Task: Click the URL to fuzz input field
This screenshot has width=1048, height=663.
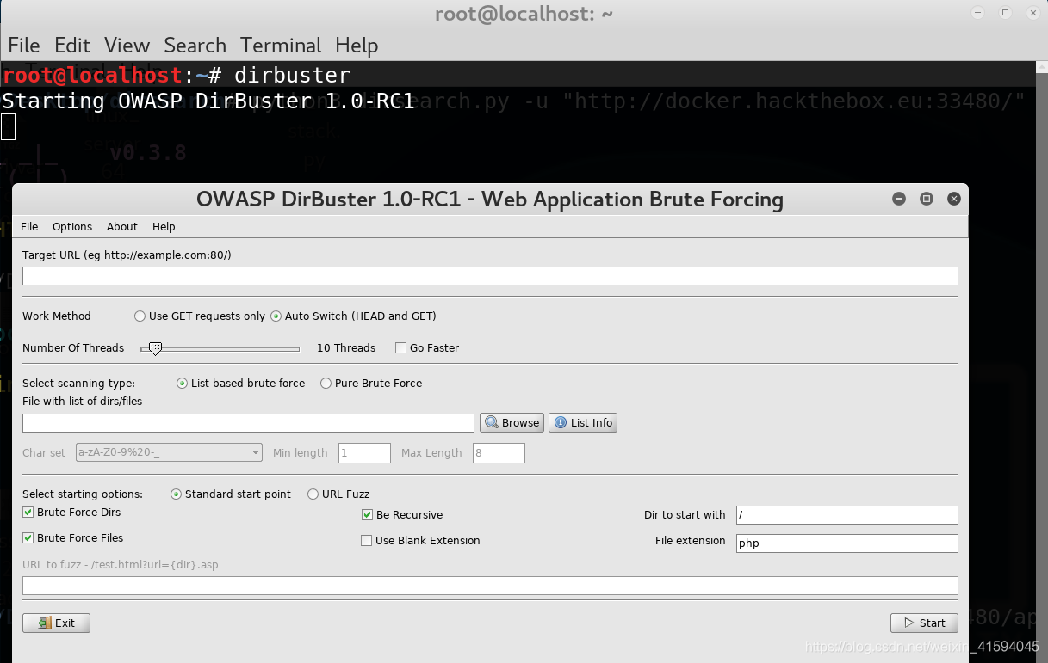Action: pyautogui.click(x=490, y=586)
